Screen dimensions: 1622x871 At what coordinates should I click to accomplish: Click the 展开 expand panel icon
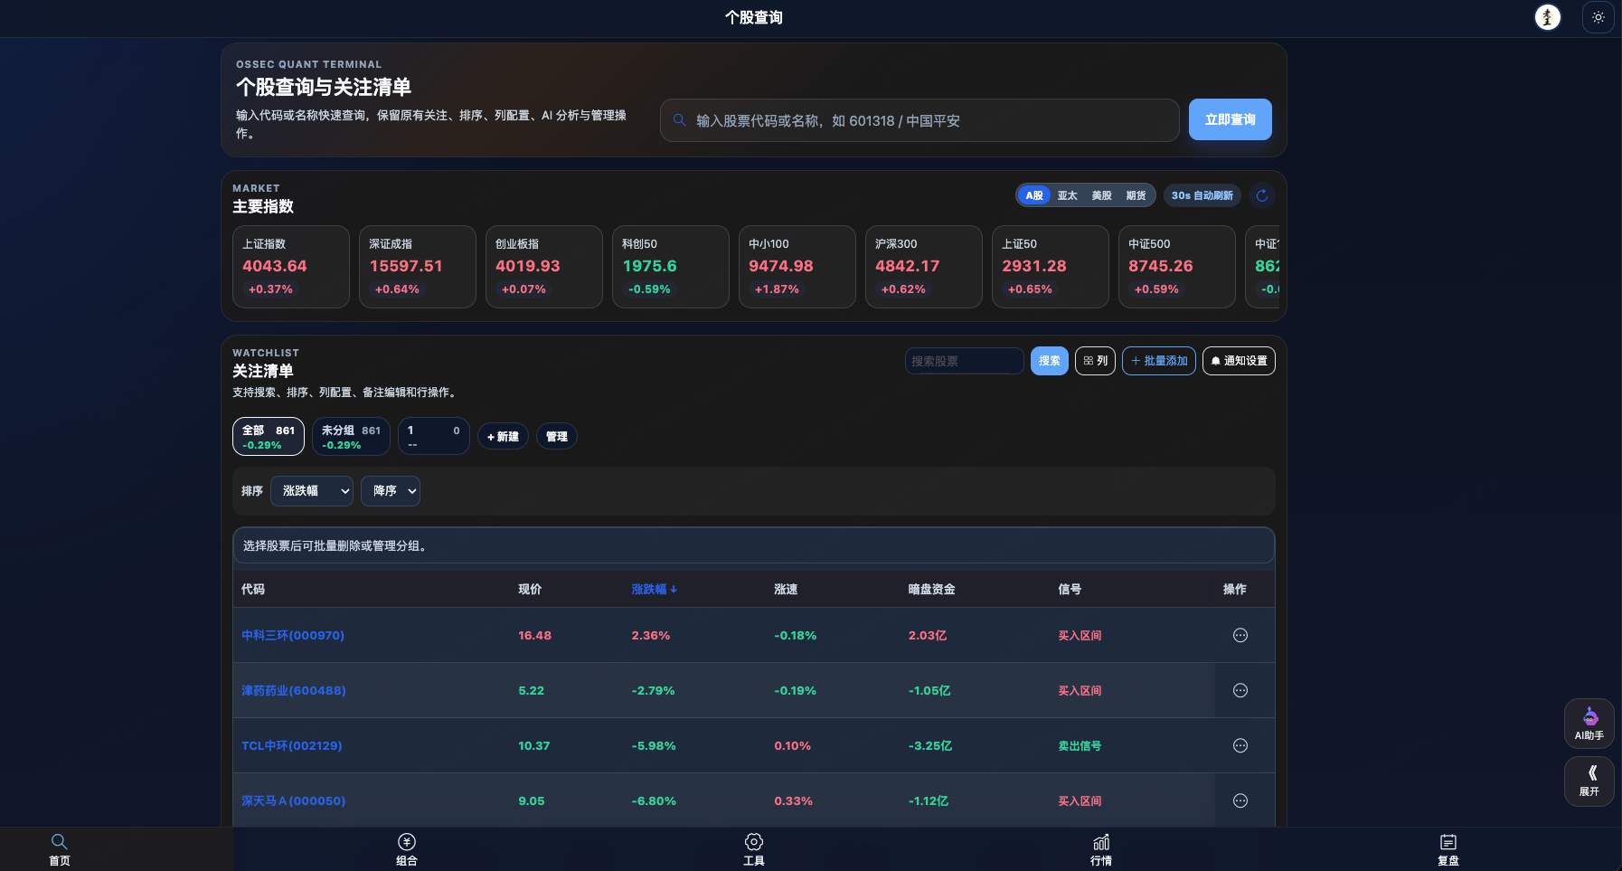[1589, 781]
